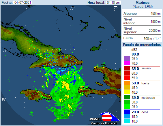Pick the cyan 10.0 dBZ swatch
The width and height of the screenshot is (163, 126).
coord(127,121)
